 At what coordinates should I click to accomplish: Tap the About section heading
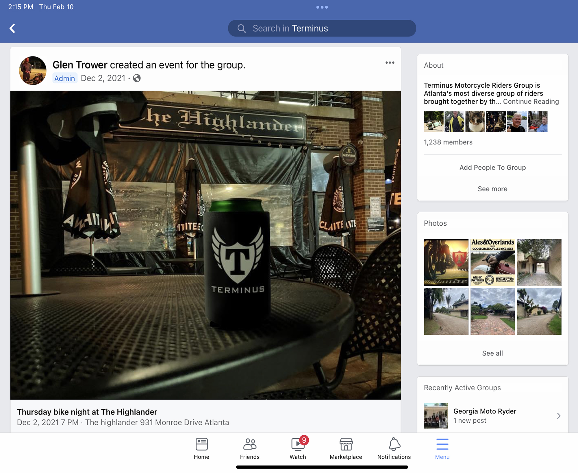(x=433, y=65)
